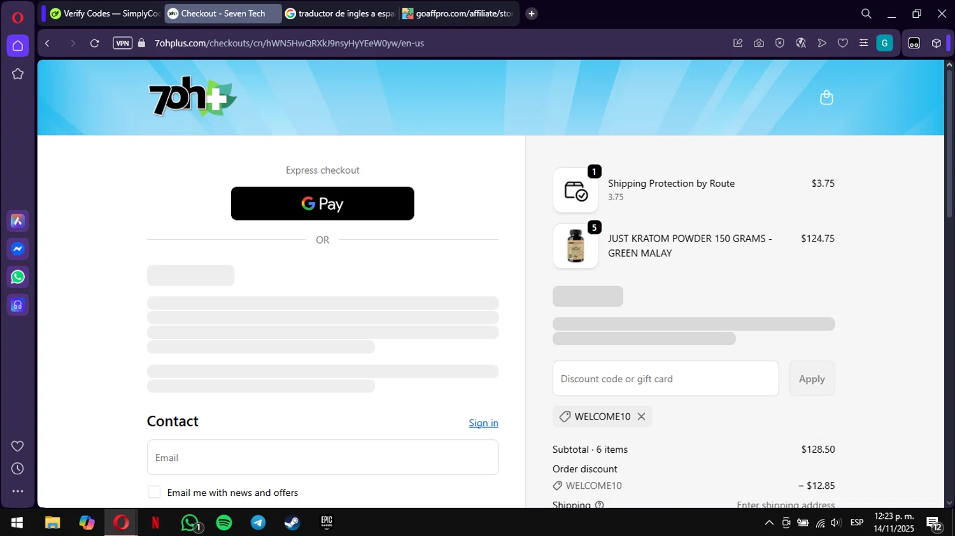
Task: Show hidden system tray icons
Action: tap(769, 523)
